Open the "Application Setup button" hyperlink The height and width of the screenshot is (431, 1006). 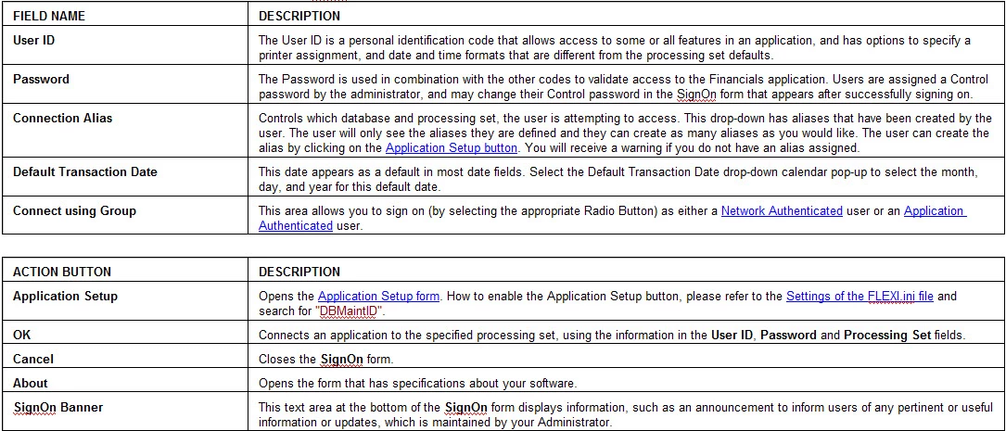[x=451, y=147]
